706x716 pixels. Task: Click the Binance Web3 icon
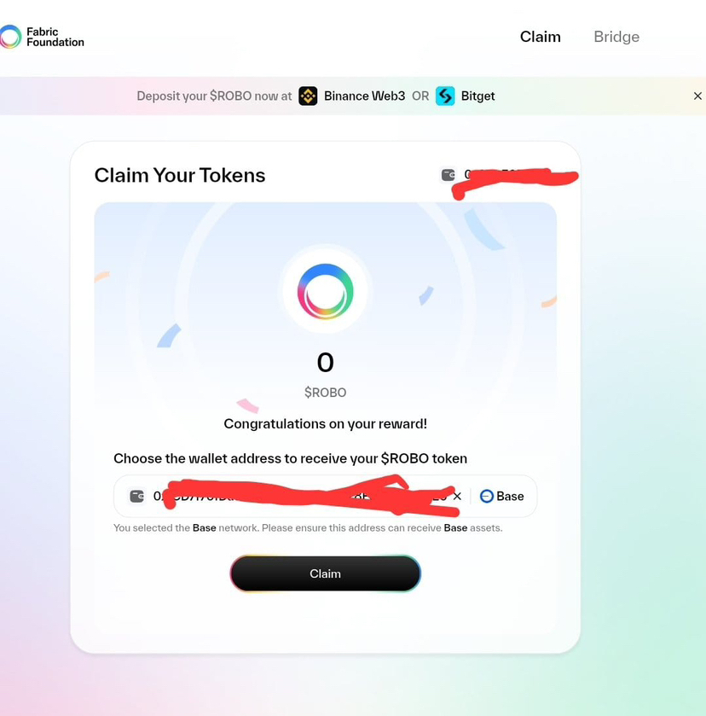(308, 96)
